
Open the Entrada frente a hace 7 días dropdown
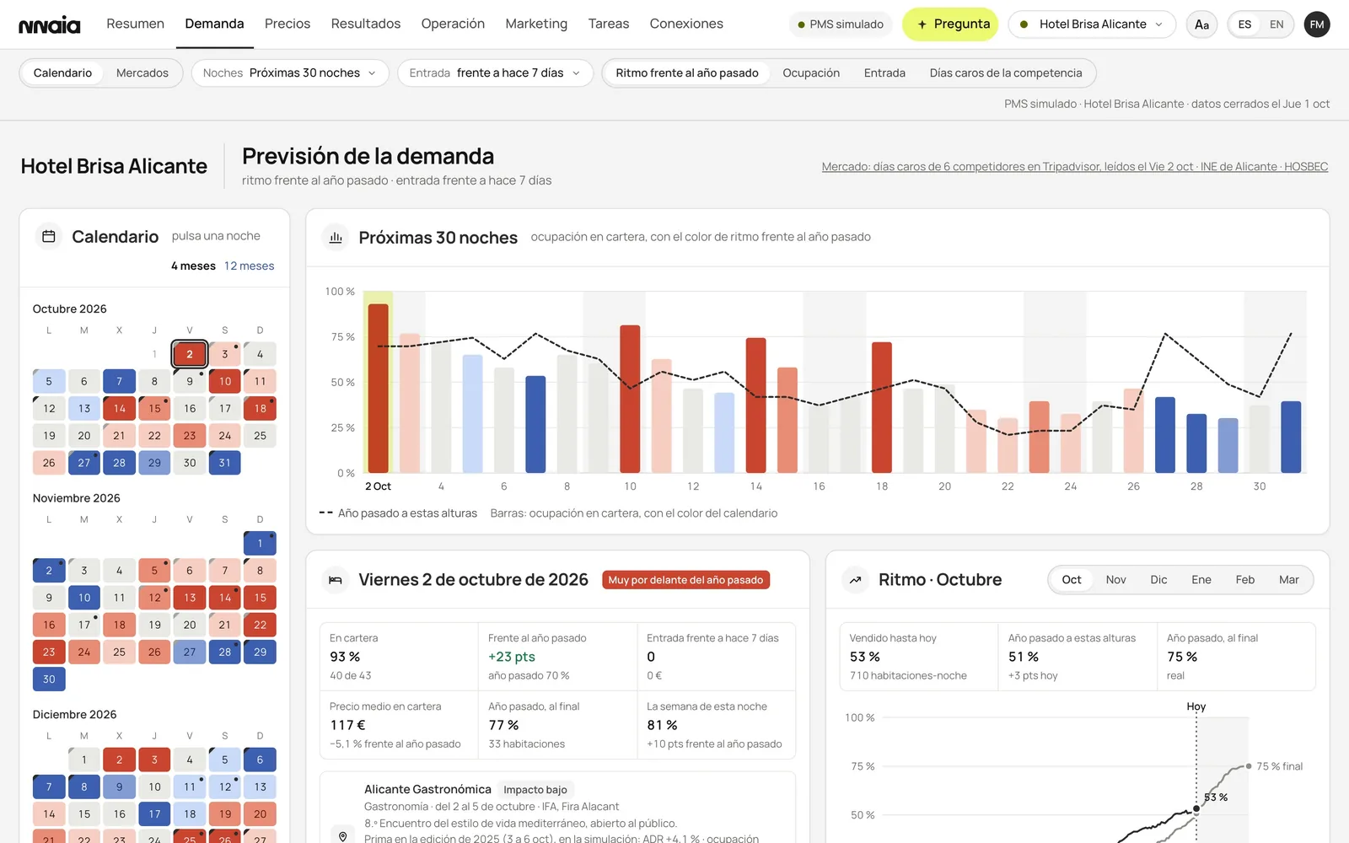coord(495,73)
